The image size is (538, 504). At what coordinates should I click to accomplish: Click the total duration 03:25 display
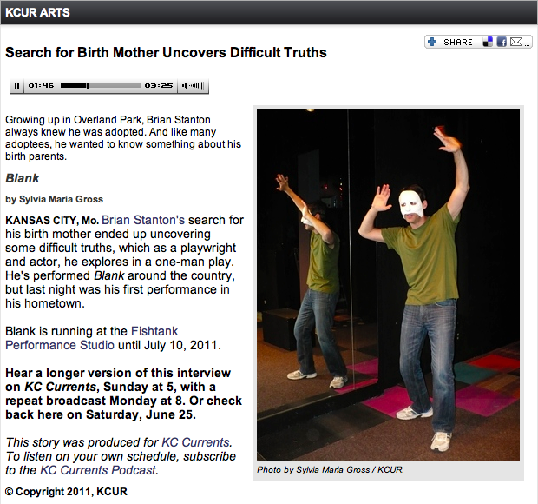pos(159,85)
